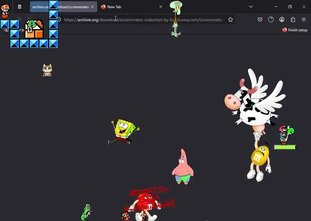
Task: Open the Extensions puzzle icon
Action: click(293, 19)
